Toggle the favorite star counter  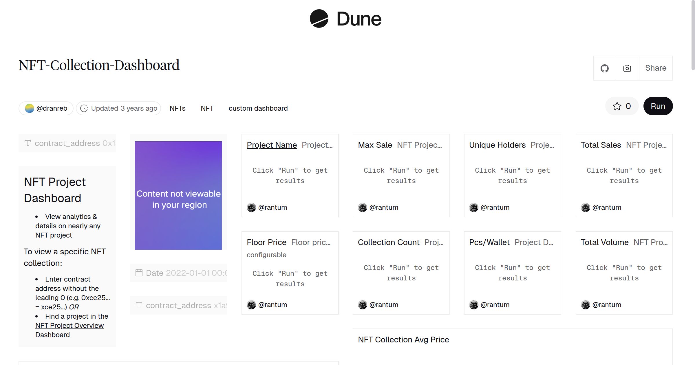click(x=622, y=106)
